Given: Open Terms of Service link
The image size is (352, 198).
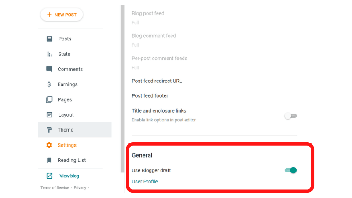Looking at the screenshot, I should pyautogui.click(x=55, y=188).
